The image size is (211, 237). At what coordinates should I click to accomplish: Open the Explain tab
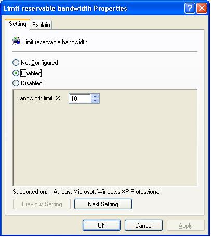pos(41,25)
